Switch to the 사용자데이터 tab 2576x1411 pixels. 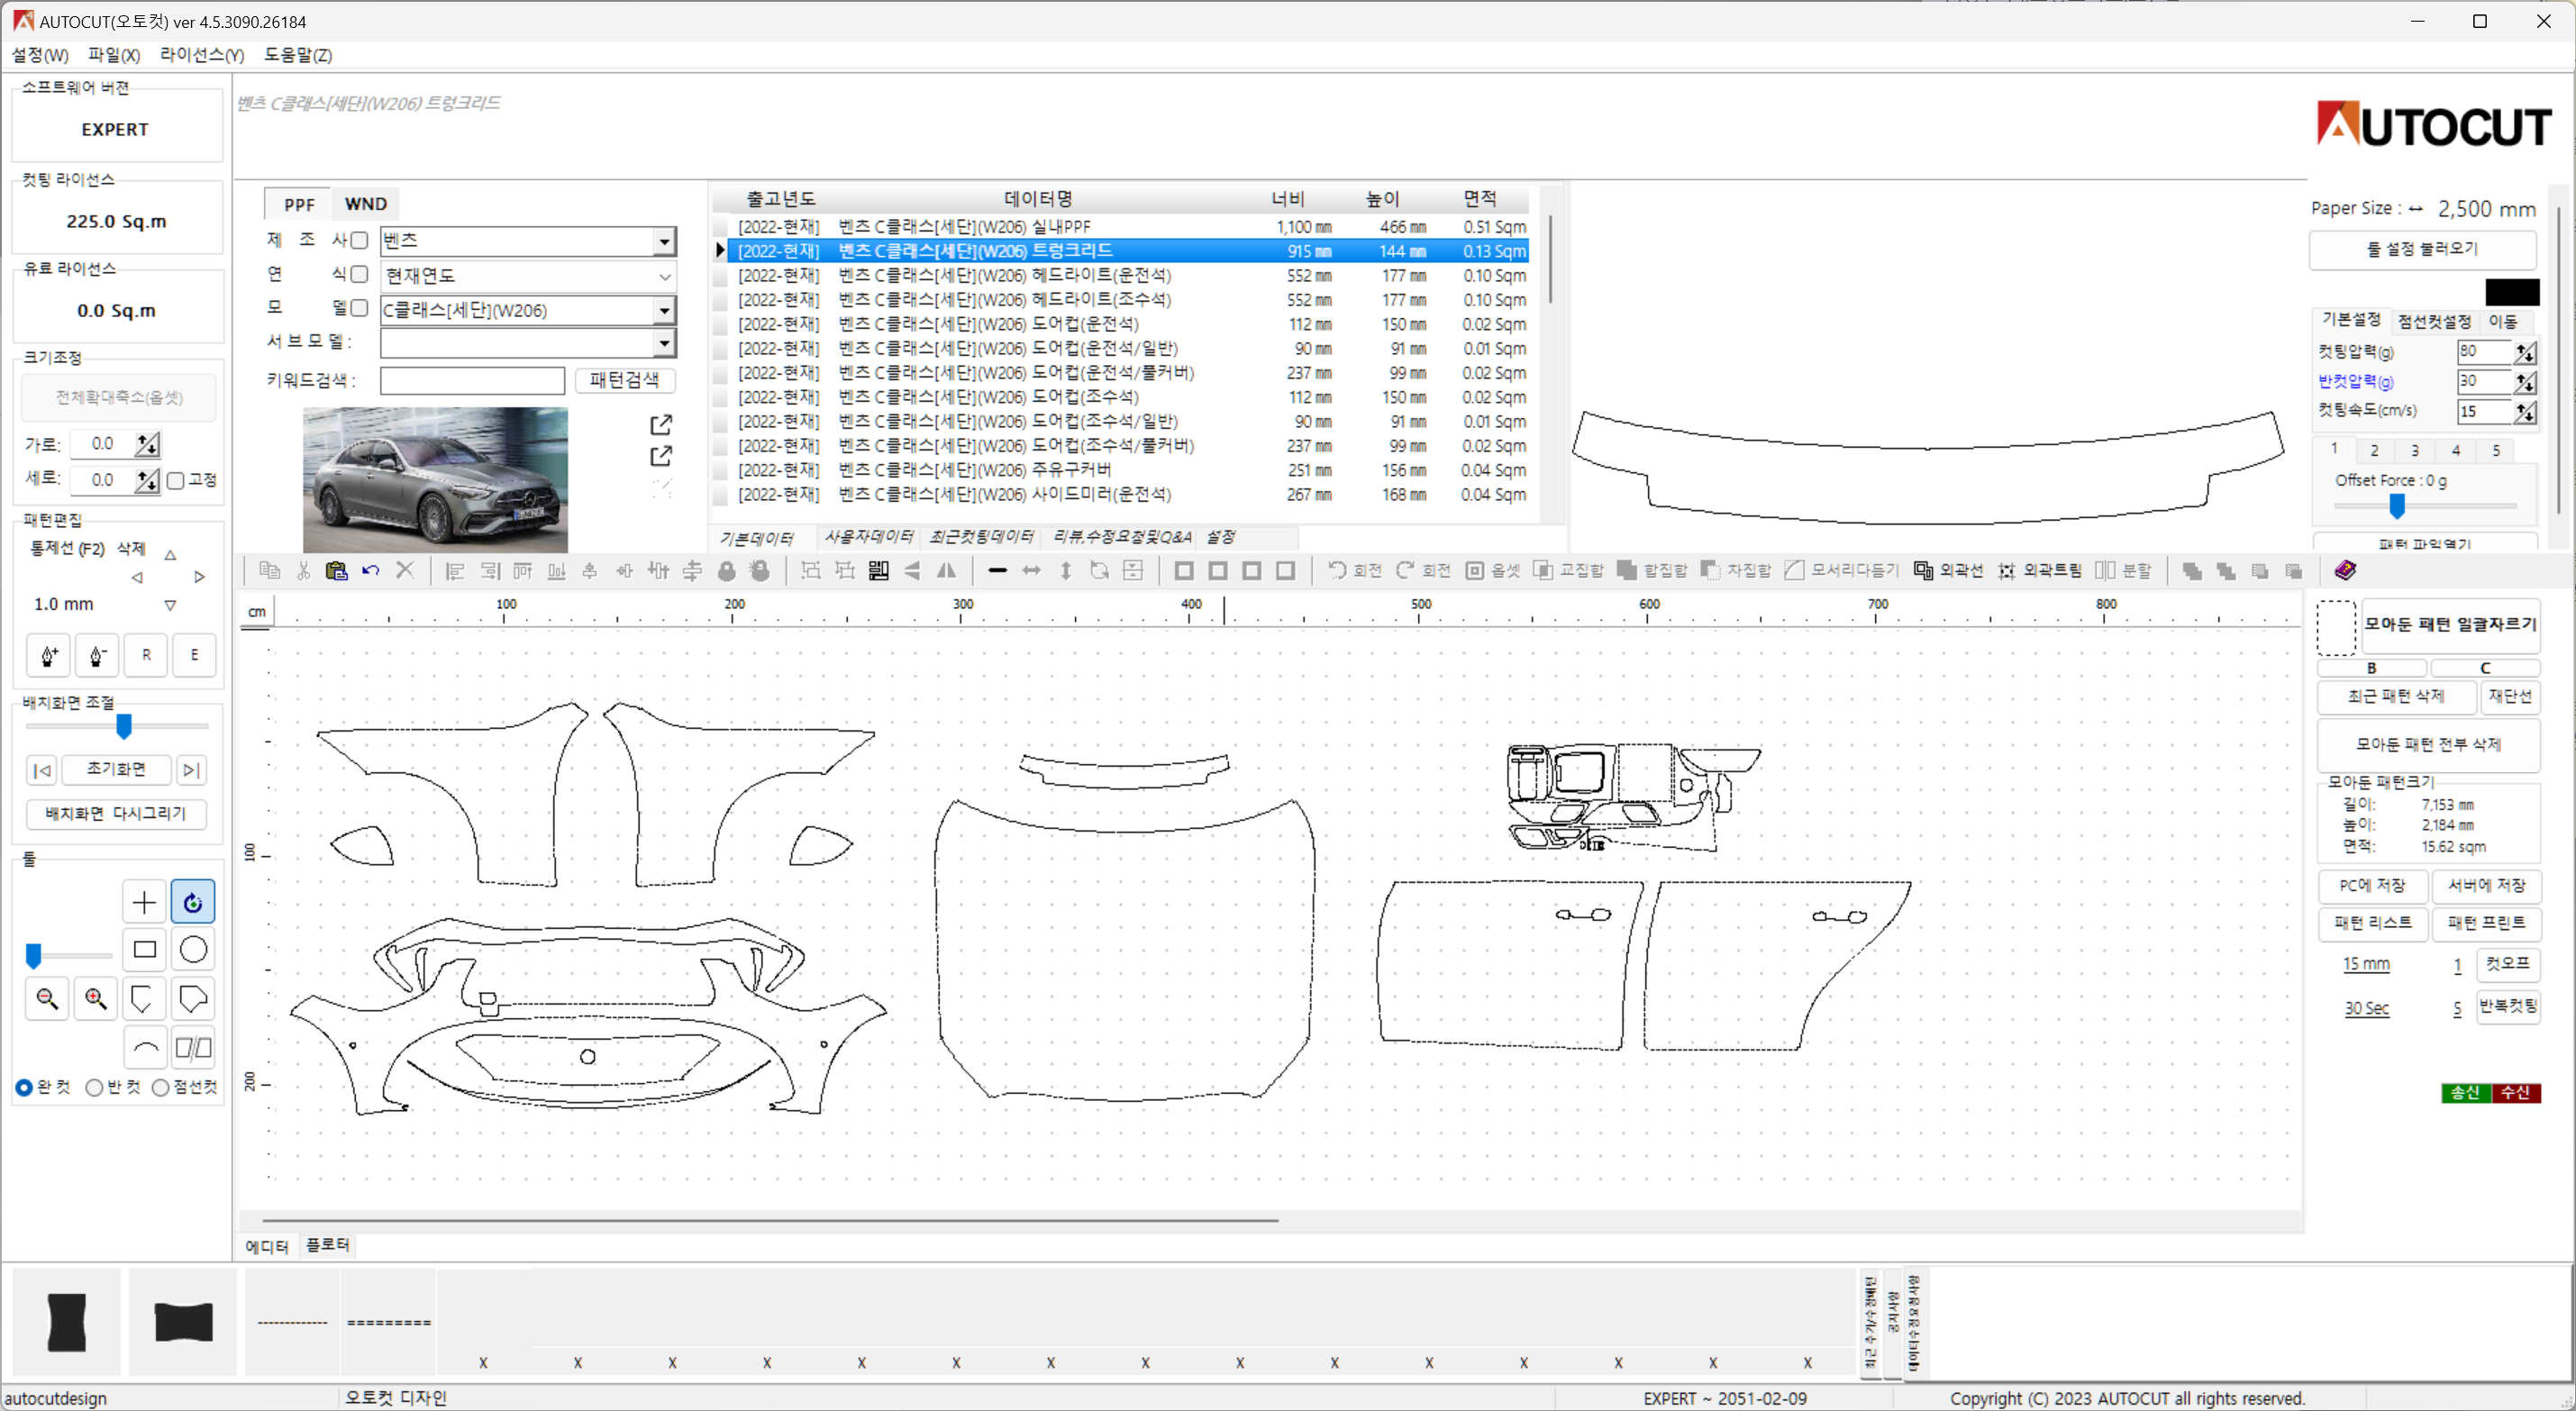[868, 537]
